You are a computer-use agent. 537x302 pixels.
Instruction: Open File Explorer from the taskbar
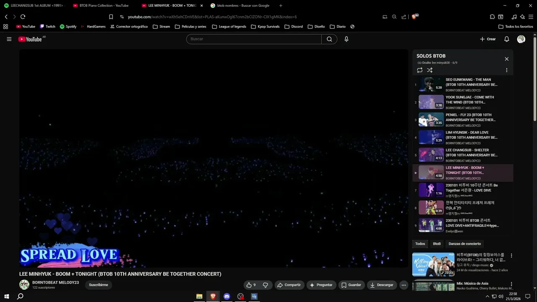[199, 296]
